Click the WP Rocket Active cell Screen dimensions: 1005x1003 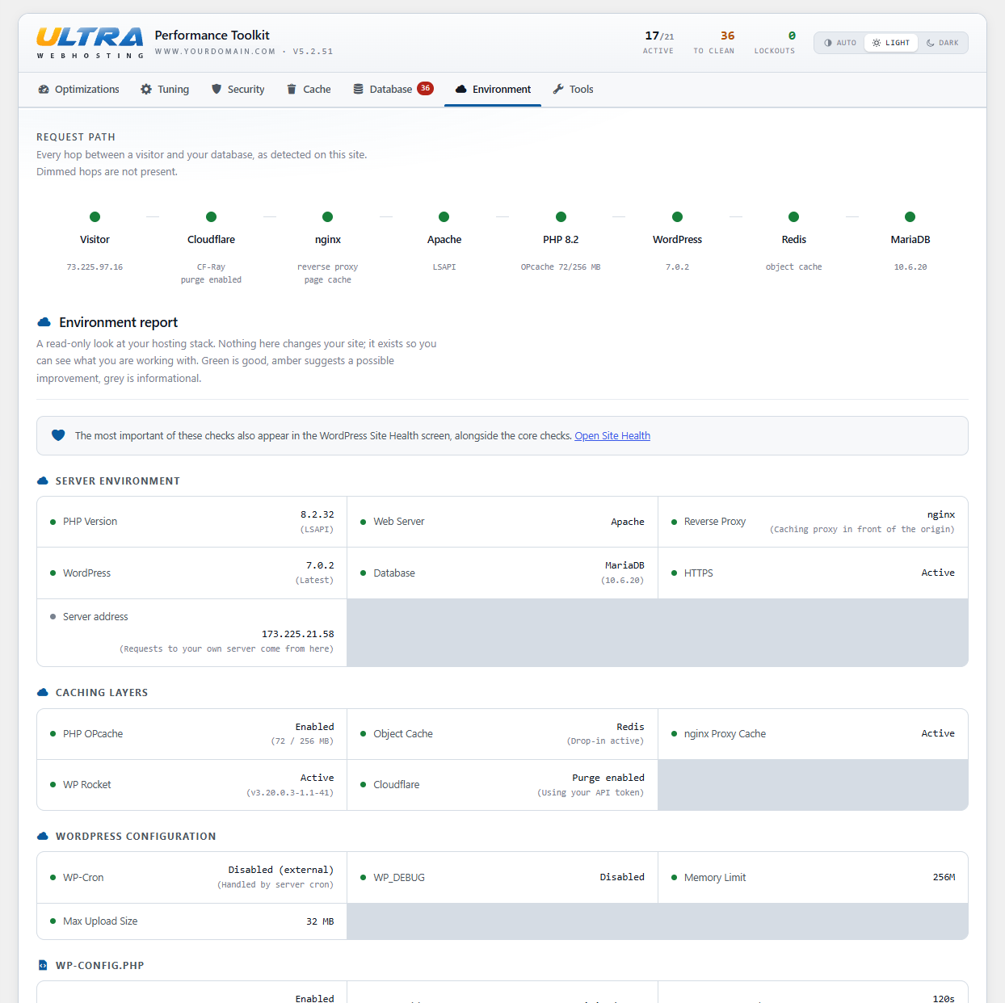click(192, 785)
